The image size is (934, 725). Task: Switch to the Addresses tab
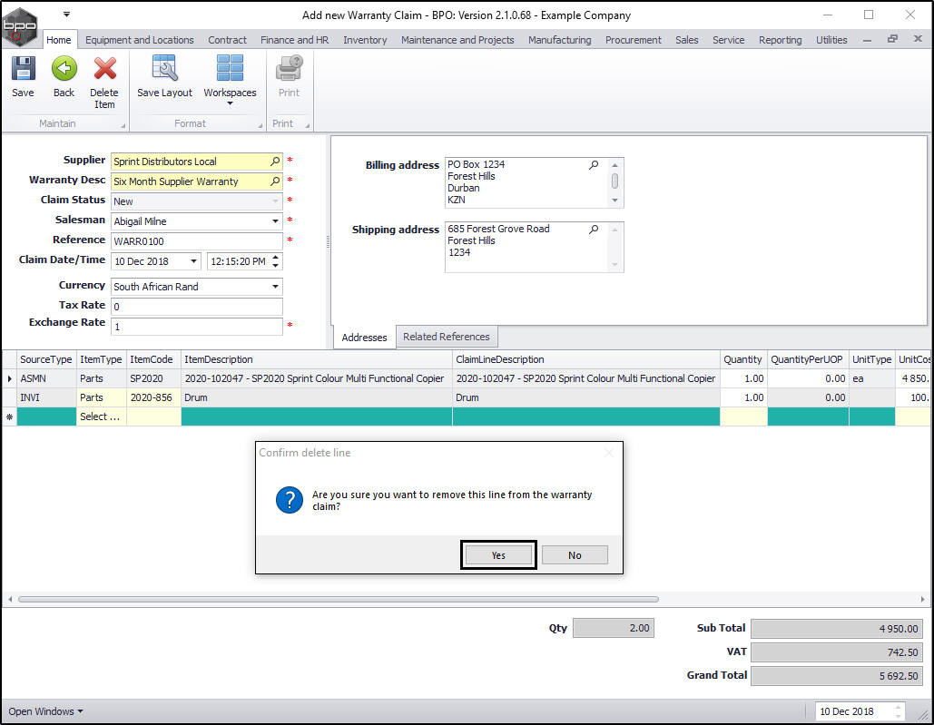coord(364,338)
